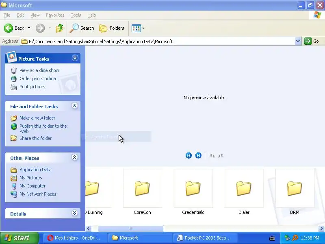Switch to Mes fichiers OneDrive taskbar window
Image resolution: width=325 pixels, height=244 pixels.
pyautogui.click(x=76, y=238)
